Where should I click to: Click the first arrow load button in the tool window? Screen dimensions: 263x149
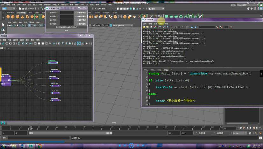(81, 13)
